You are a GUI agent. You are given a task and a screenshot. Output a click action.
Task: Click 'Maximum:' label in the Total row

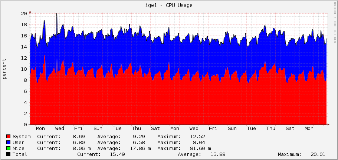pyautogui.click(x=290, y=154)
